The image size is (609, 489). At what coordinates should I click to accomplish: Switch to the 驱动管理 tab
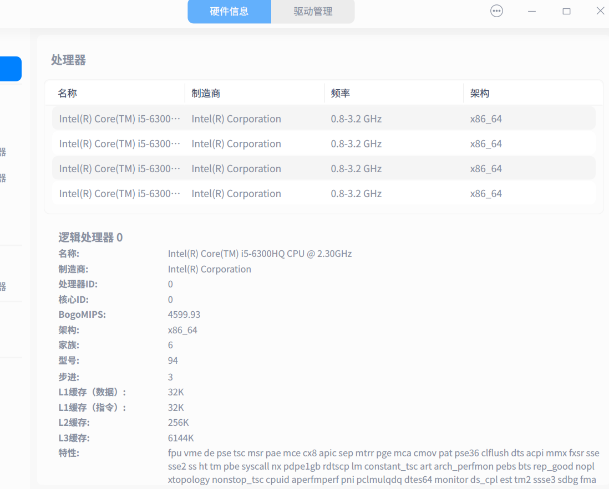pos(313,12)
